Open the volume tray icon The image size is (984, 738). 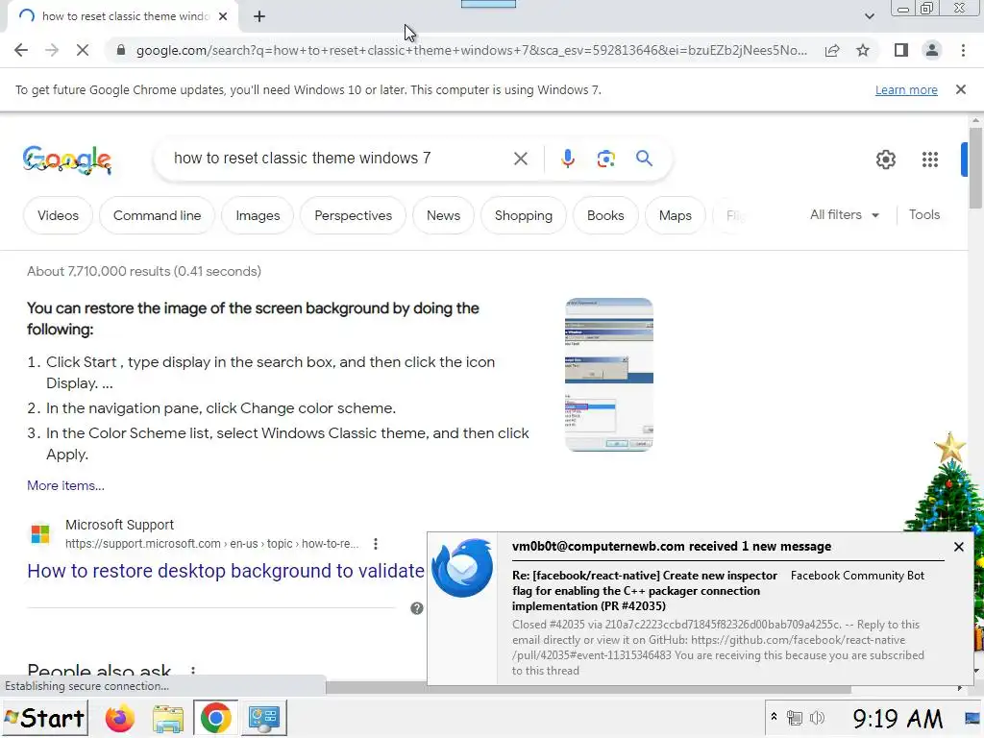click(817, 718)
